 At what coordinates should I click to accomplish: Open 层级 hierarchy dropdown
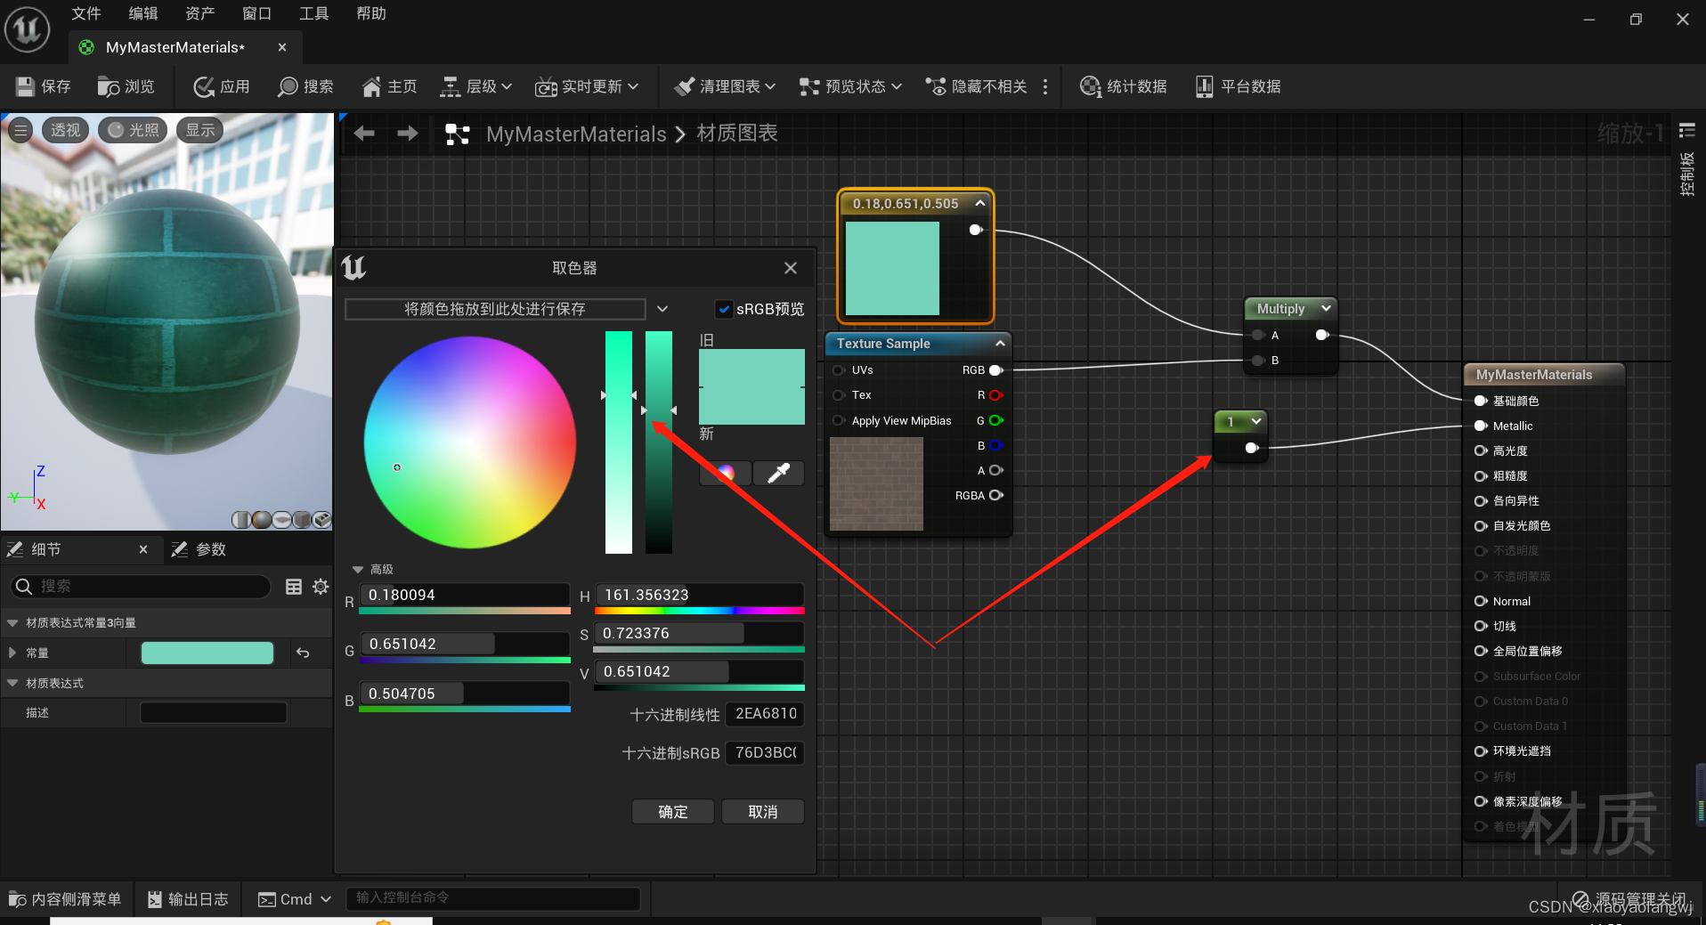click(476, 86)
